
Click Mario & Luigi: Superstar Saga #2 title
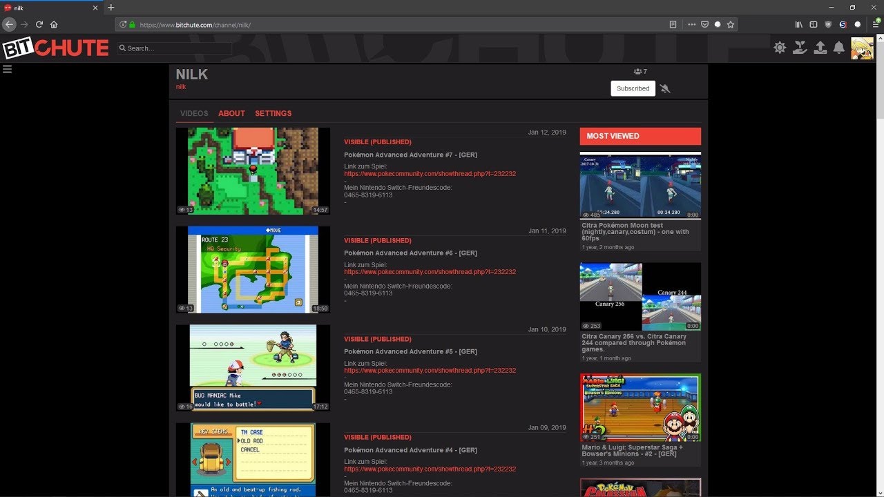[x=633, y=450]
